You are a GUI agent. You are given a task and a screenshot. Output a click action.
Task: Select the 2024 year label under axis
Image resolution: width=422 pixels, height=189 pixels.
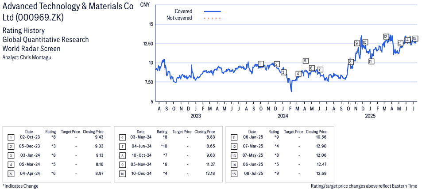283,116
